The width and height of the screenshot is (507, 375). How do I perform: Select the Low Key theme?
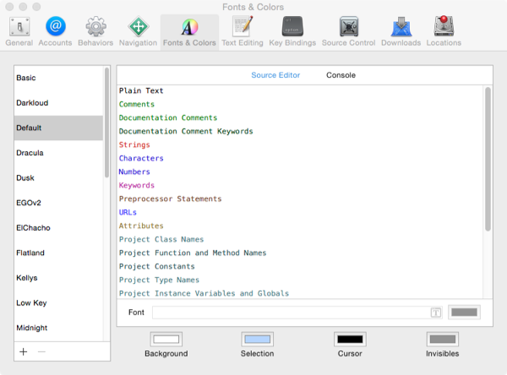tap(58, 303)
